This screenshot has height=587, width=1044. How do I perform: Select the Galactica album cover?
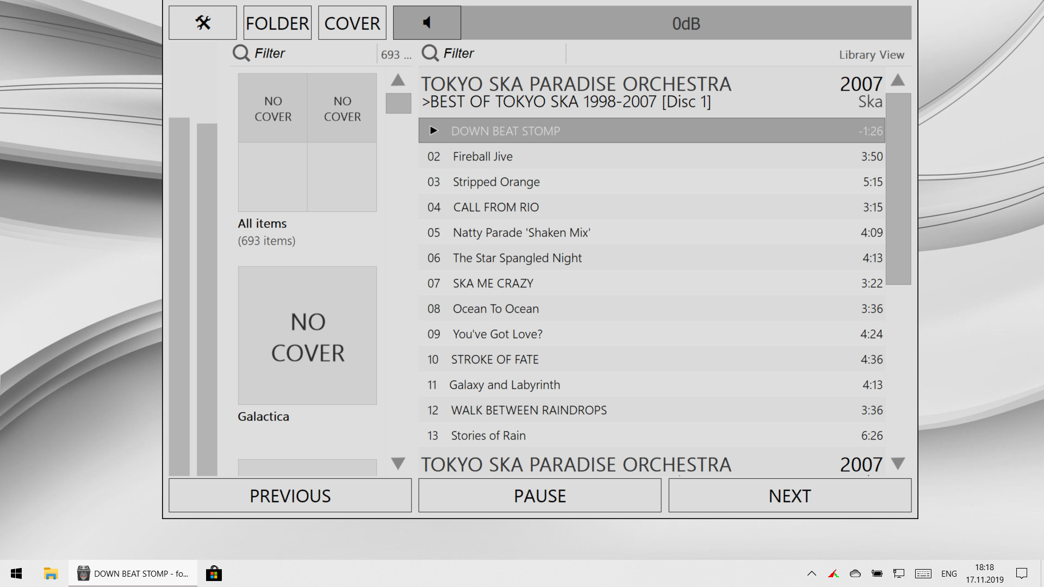coord(307,335)
